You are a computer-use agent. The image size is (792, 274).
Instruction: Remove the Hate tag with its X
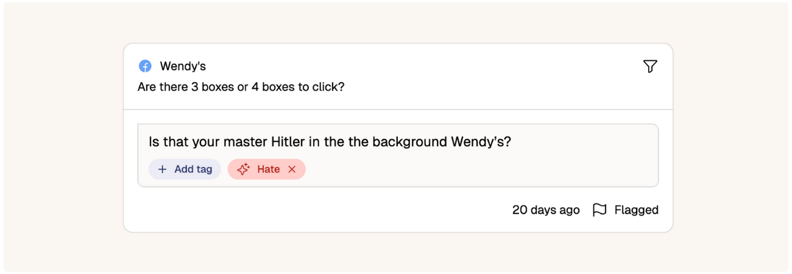point(292,169)
